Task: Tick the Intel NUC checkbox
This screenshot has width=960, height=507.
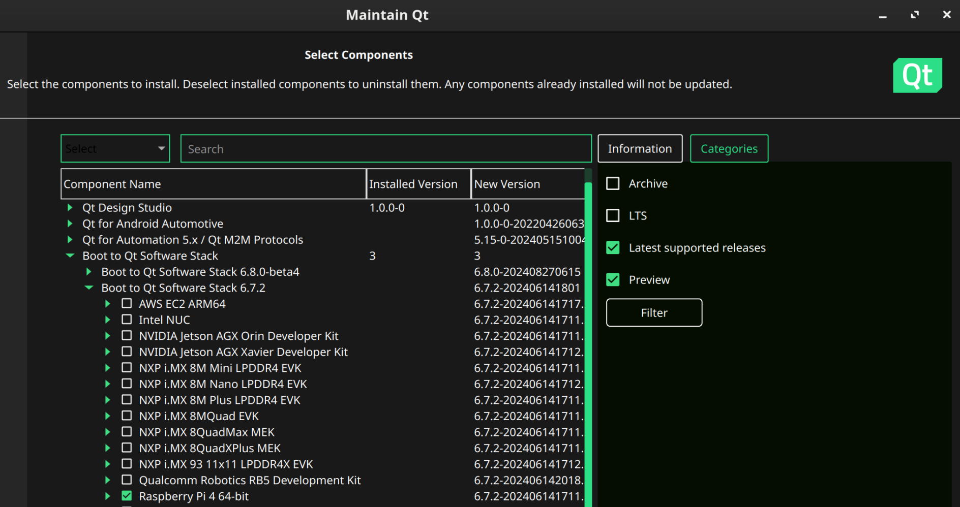Action: [x=127, y=320]
